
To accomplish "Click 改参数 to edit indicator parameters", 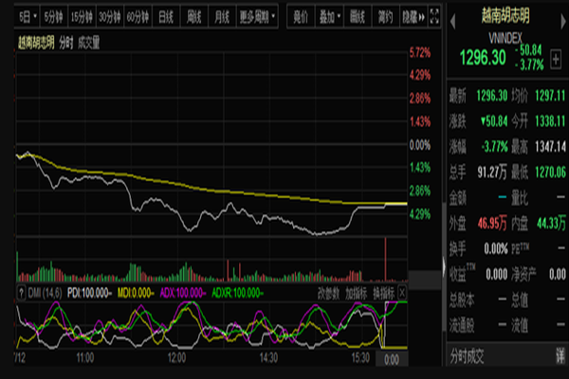I will point(328,293).
